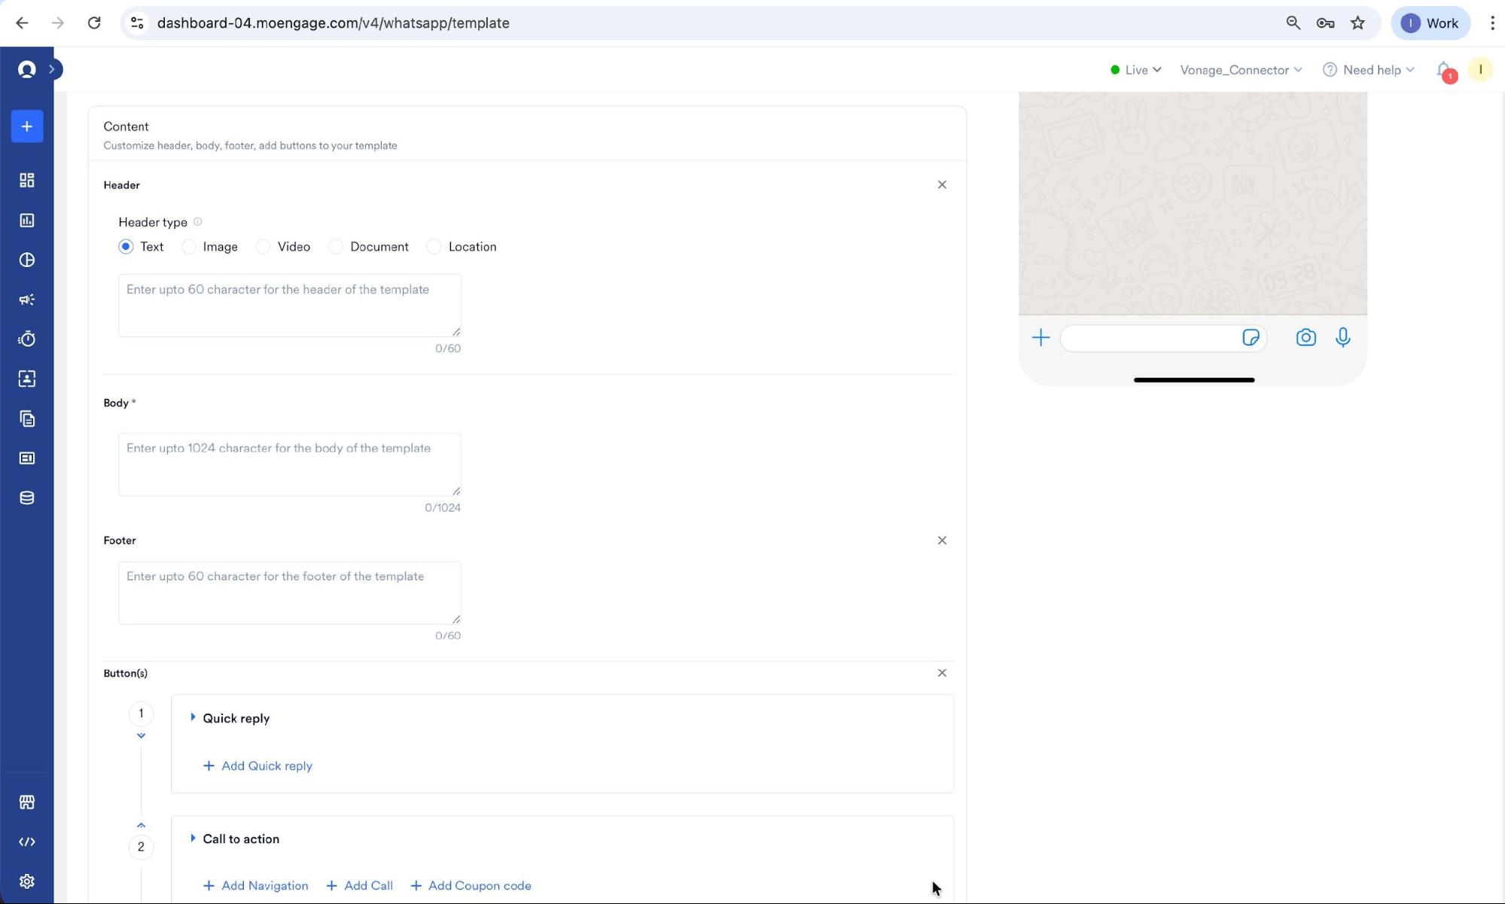Click Add Quick reply link
This screenshot has width=1505, height=904.
257,766
